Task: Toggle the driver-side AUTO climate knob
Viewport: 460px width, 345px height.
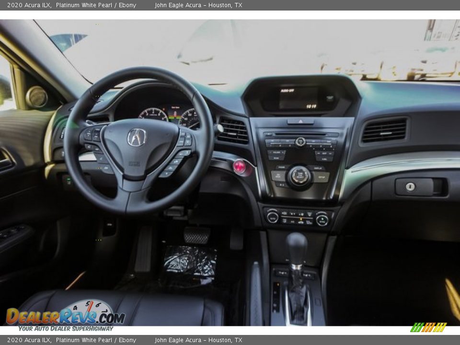Action: point(273,218)
